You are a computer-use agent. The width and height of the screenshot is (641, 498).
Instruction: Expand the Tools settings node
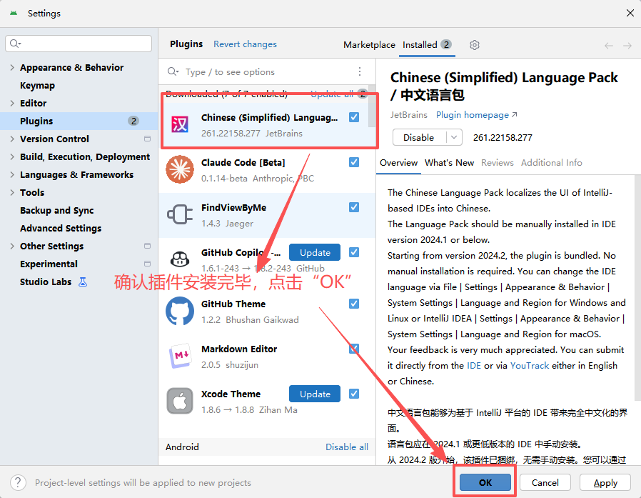coord(12,192)
